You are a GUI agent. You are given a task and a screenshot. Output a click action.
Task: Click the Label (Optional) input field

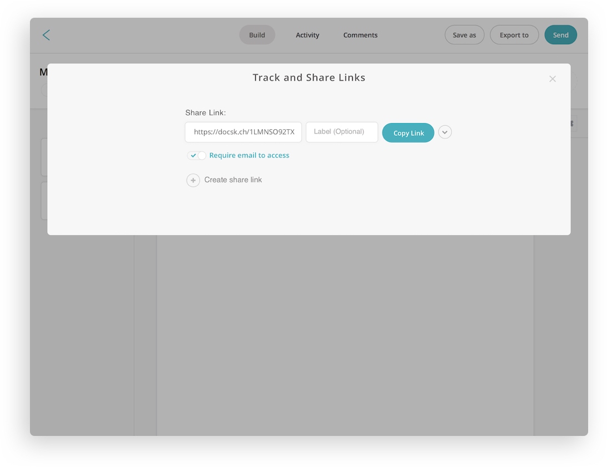pyautogui.click(x=342, y=132)
